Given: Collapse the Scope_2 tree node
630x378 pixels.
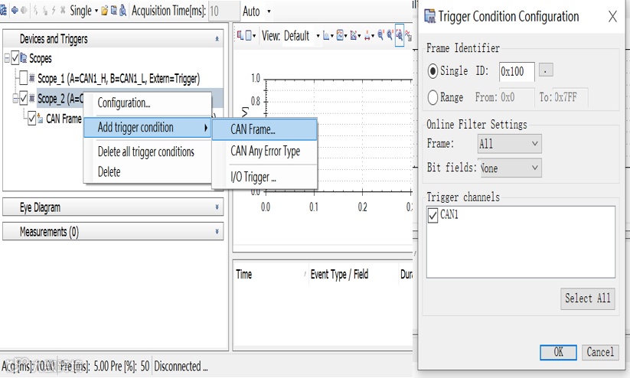Looking at the screenshot, I should tap(15, 98).
